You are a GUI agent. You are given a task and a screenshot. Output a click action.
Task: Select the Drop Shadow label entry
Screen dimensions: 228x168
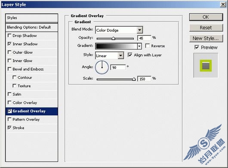[25, 36]
